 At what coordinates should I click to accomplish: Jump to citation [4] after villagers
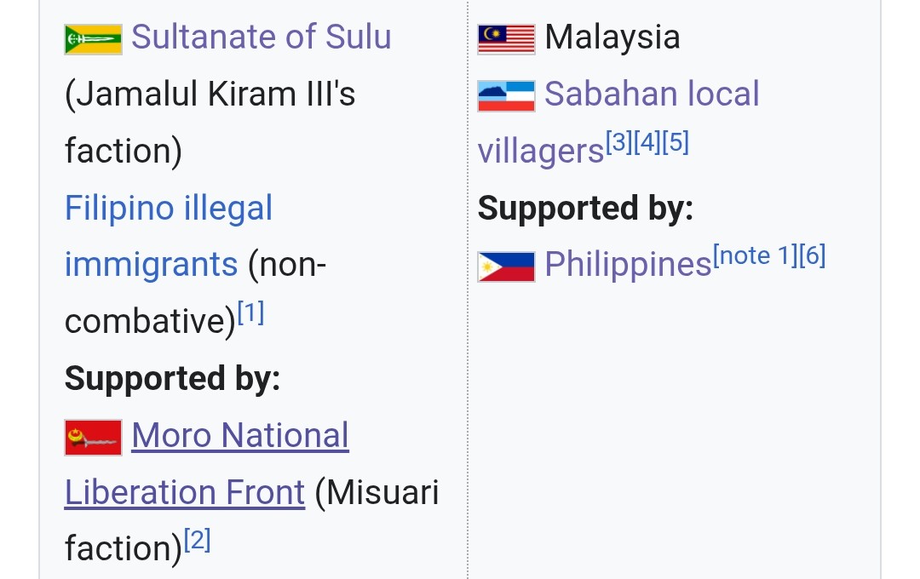[x=647, y=142]
